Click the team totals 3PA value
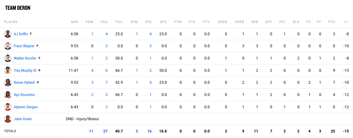Image resolution: width=353 pixels, height=138 pixels. (x=150, y=131)
